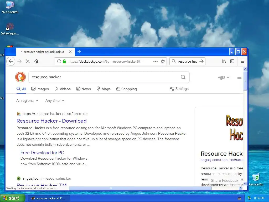Click the system tray keyboard icon
The width and height of the screenshot is (269, 202).
[x=240, y=198]
